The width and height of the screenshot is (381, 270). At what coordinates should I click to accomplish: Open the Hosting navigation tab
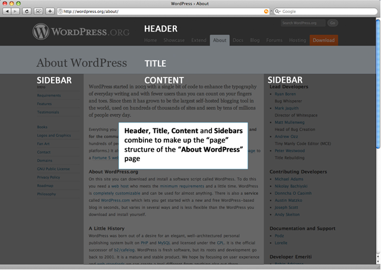(298, 40)
